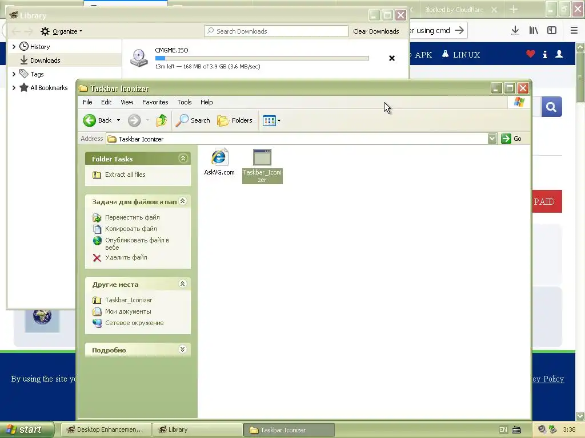Viewport: 585px width, 438px height.
Task: Open Firefox downloads arrow icon
Action: tap(515, 31)
